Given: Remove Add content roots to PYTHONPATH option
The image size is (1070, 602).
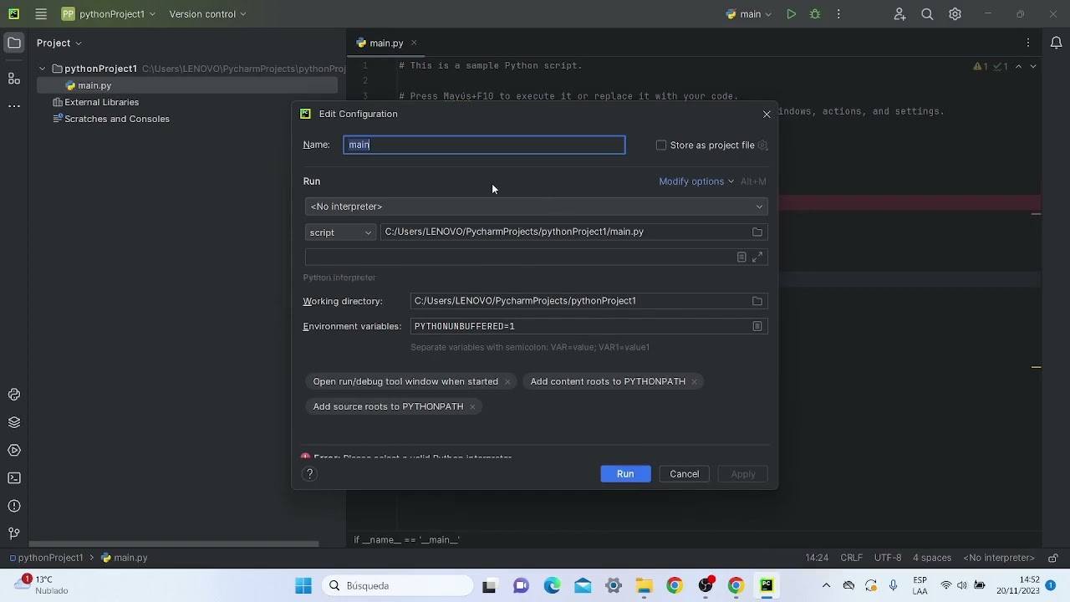Looking at the screenshot, I should pyautogui.click(x=694, y=381).
